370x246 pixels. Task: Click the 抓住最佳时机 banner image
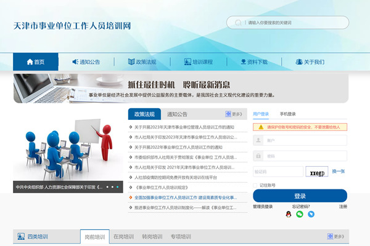(181, 89)
